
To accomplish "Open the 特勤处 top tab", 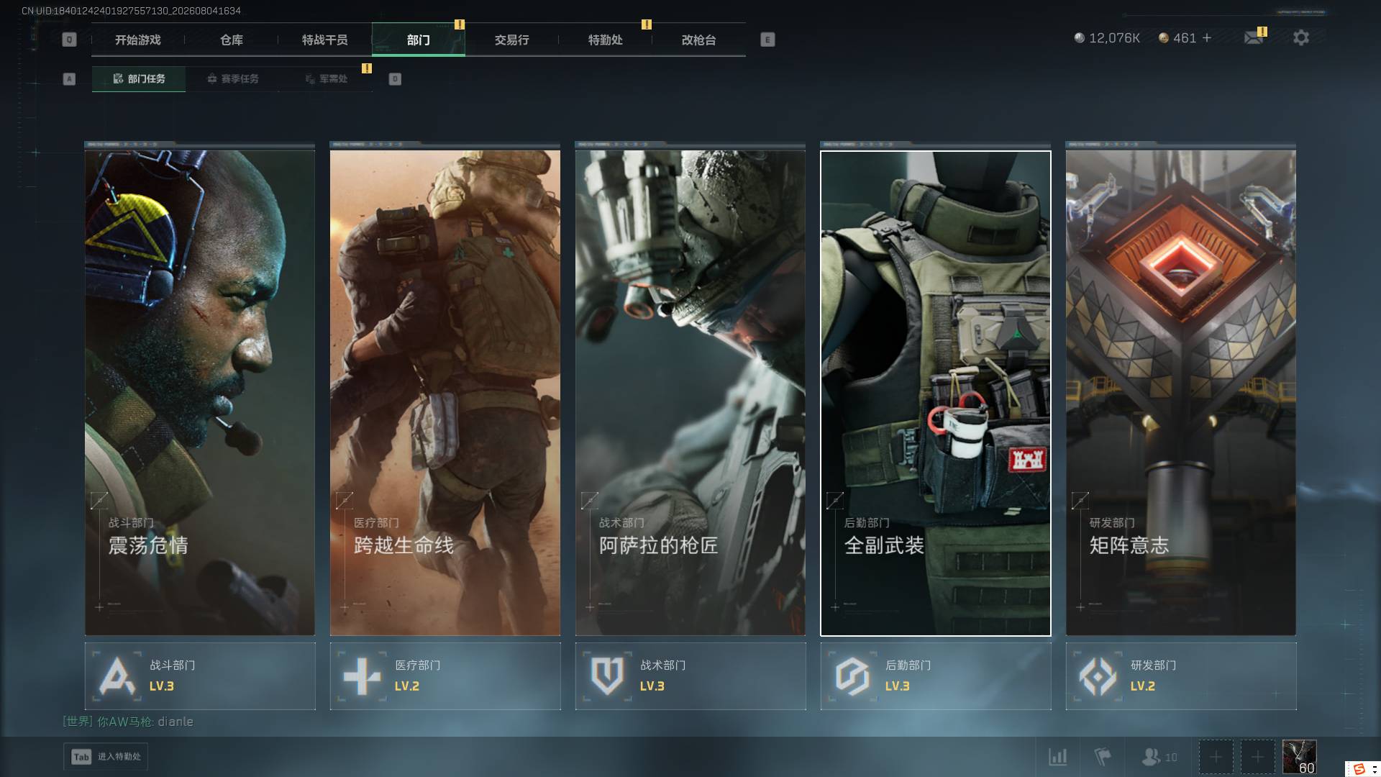I will (x=605, y=40).
